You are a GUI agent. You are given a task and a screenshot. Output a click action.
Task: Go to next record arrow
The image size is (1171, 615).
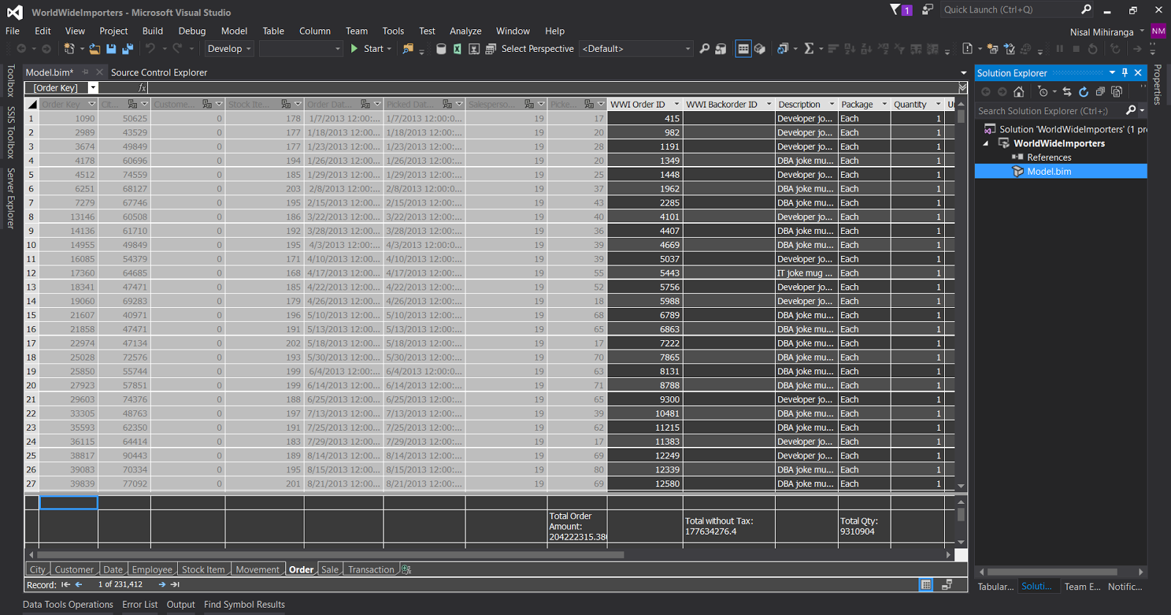pos(162,584)
